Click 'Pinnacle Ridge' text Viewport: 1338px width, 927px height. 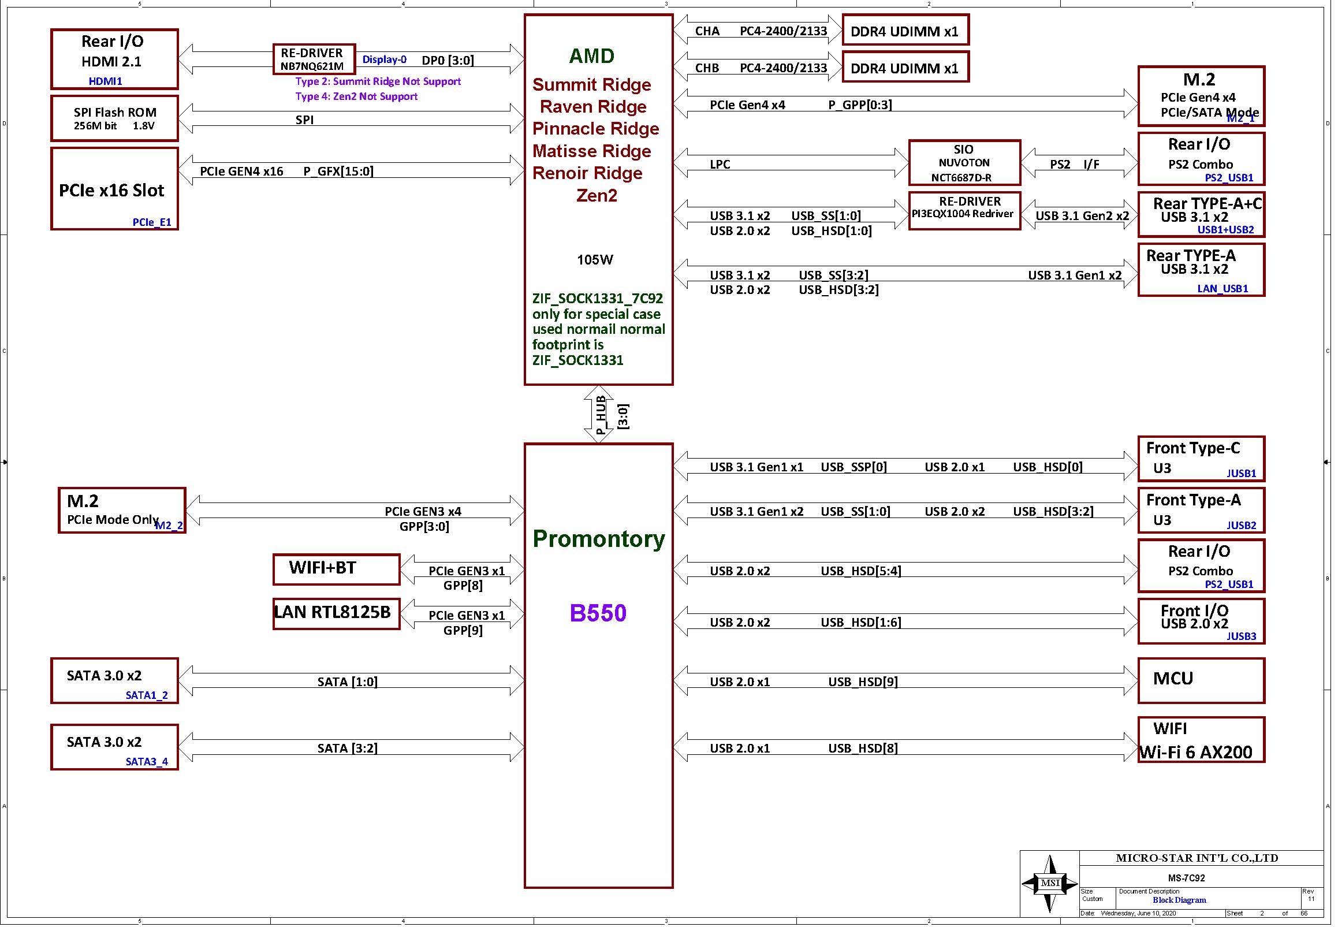coord(596,129)
